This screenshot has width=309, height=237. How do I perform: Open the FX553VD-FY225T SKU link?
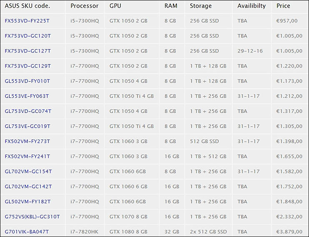click(x=27, y=21)
